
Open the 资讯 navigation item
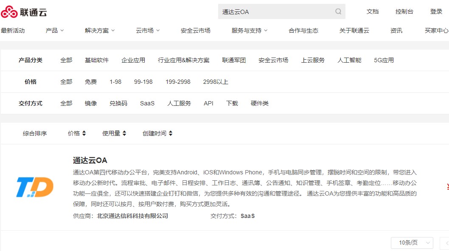point(396,30)
